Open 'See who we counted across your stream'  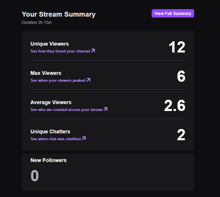[x=69, y=110]
